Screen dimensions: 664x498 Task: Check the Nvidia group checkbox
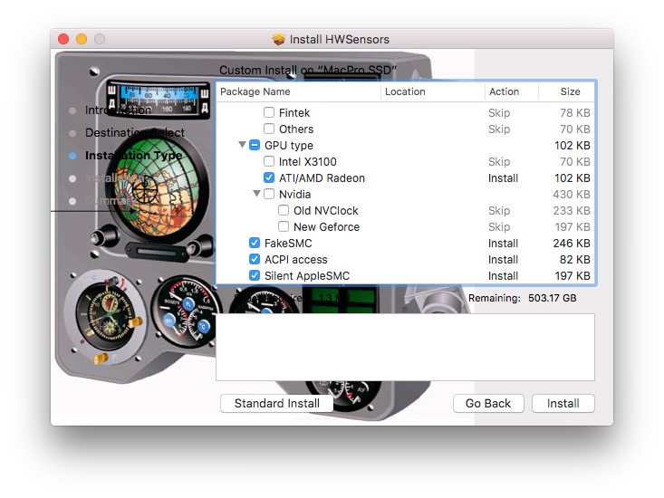coord(269,194)
